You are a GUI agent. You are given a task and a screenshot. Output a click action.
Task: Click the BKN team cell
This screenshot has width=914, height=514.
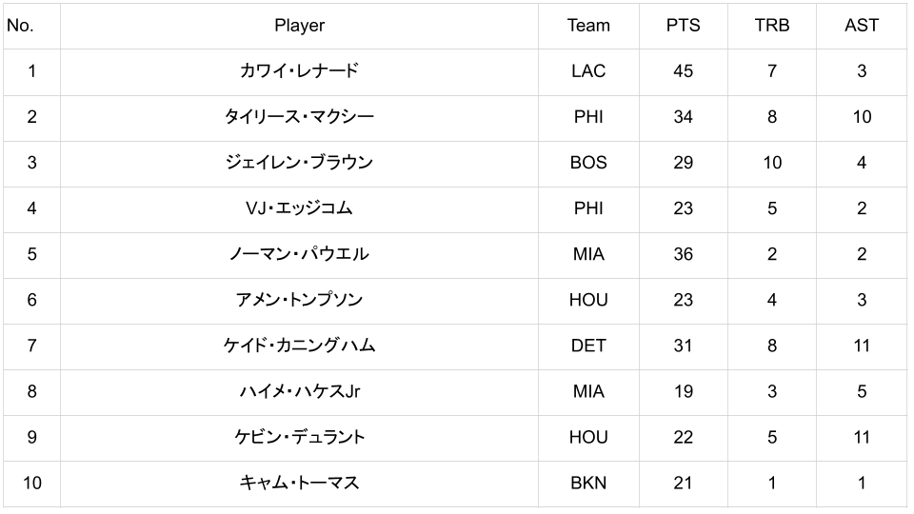588,483
